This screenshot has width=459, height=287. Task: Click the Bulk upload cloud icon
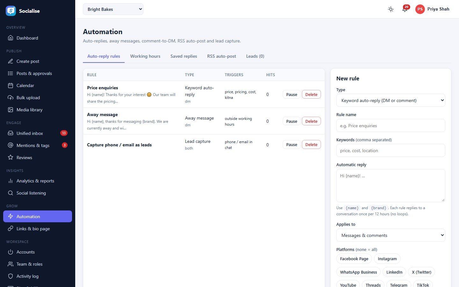point(11,98)
